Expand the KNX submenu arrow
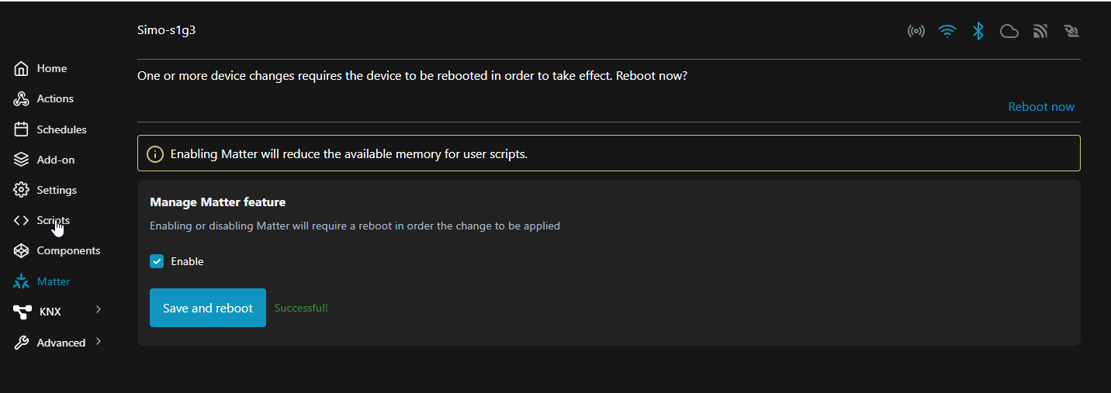The image size is (1111, 393). (99, 310)
